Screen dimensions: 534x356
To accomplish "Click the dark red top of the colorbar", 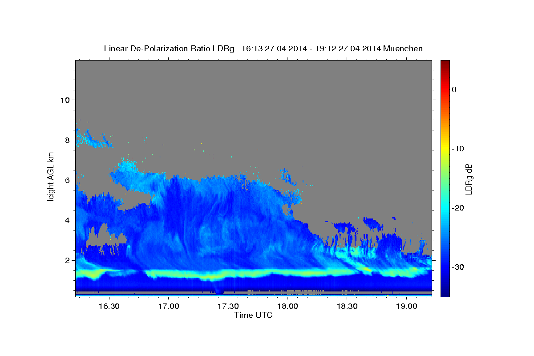I will pos(445,64).
